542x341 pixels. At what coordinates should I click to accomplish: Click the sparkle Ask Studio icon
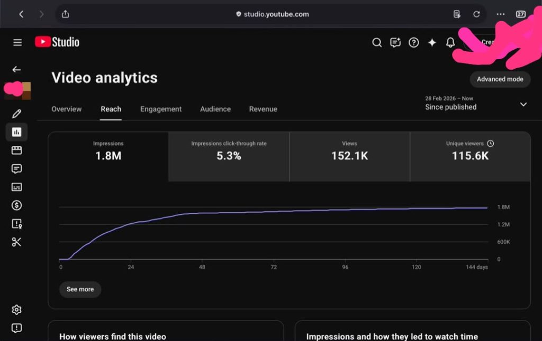coord(432,42)
